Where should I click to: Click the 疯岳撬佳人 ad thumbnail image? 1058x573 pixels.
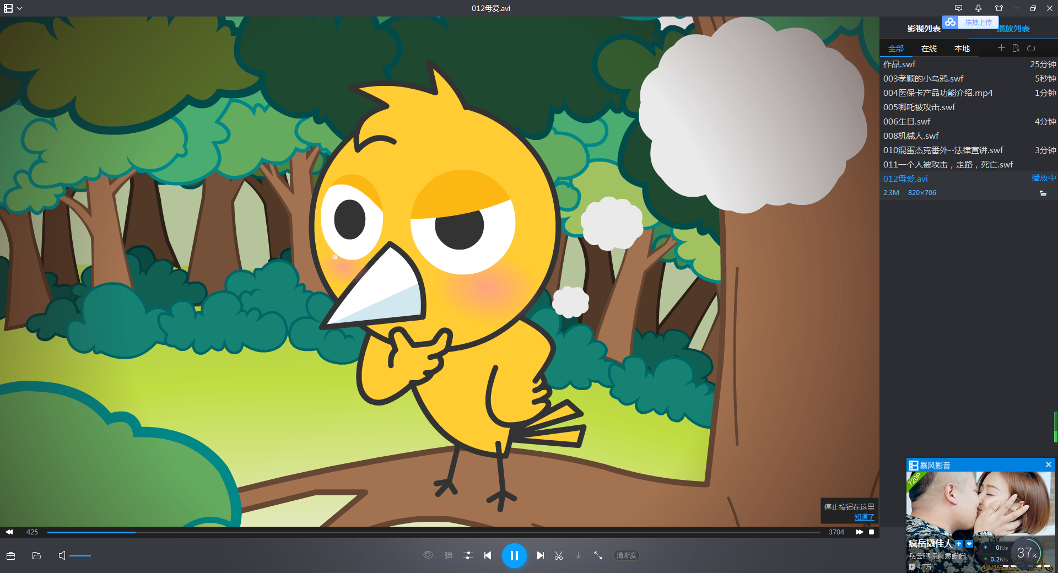tap(981, 502)
